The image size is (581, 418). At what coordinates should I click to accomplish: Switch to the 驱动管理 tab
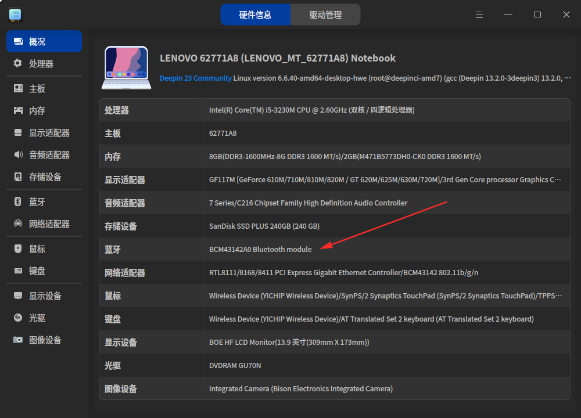325,15
